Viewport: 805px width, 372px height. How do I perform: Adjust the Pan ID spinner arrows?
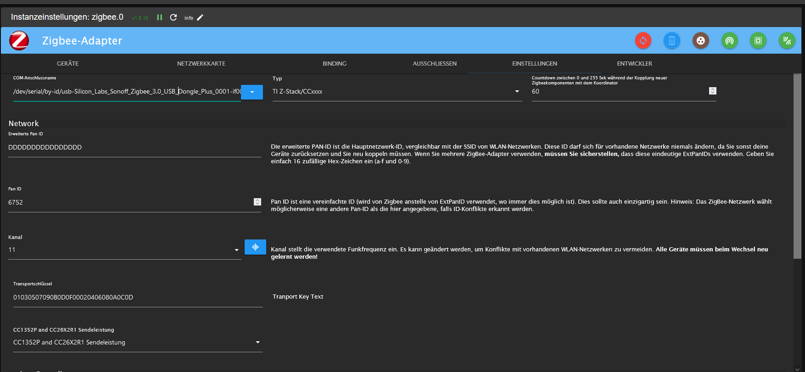257,202
